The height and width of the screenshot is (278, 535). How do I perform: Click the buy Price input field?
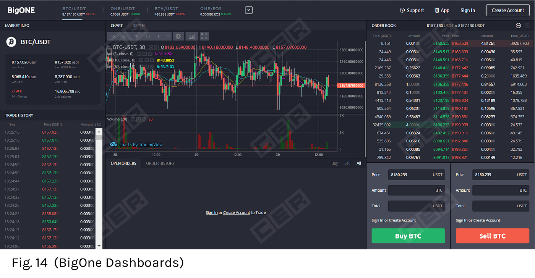(417, 175)
